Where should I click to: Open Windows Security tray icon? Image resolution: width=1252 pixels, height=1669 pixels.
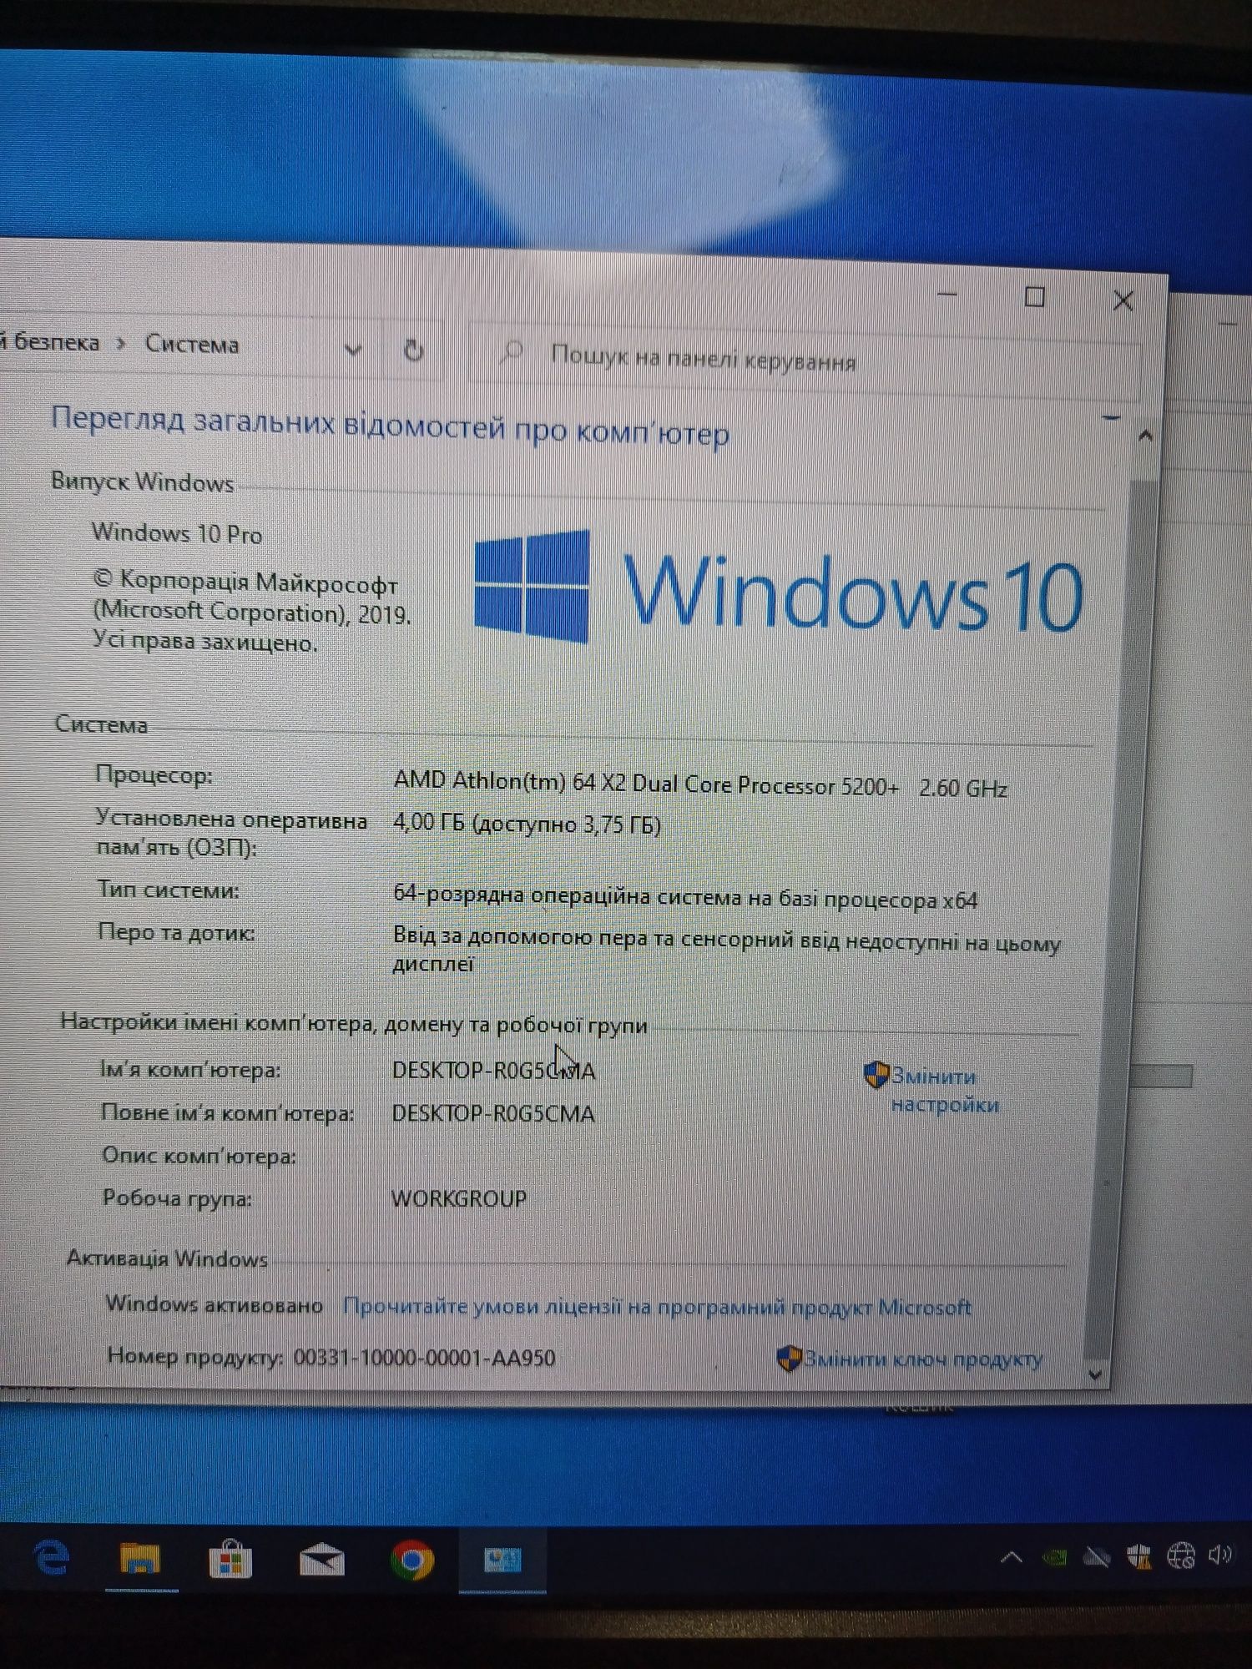[x=1138, y=1556]
